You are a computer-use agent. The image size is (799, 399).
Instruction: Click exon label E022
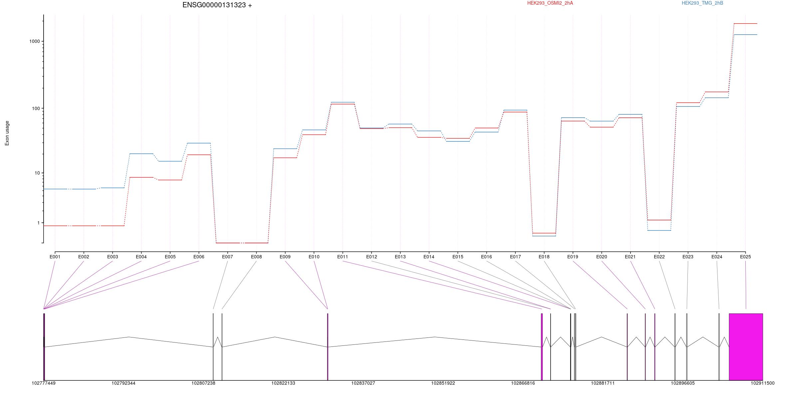click(659, 257)
